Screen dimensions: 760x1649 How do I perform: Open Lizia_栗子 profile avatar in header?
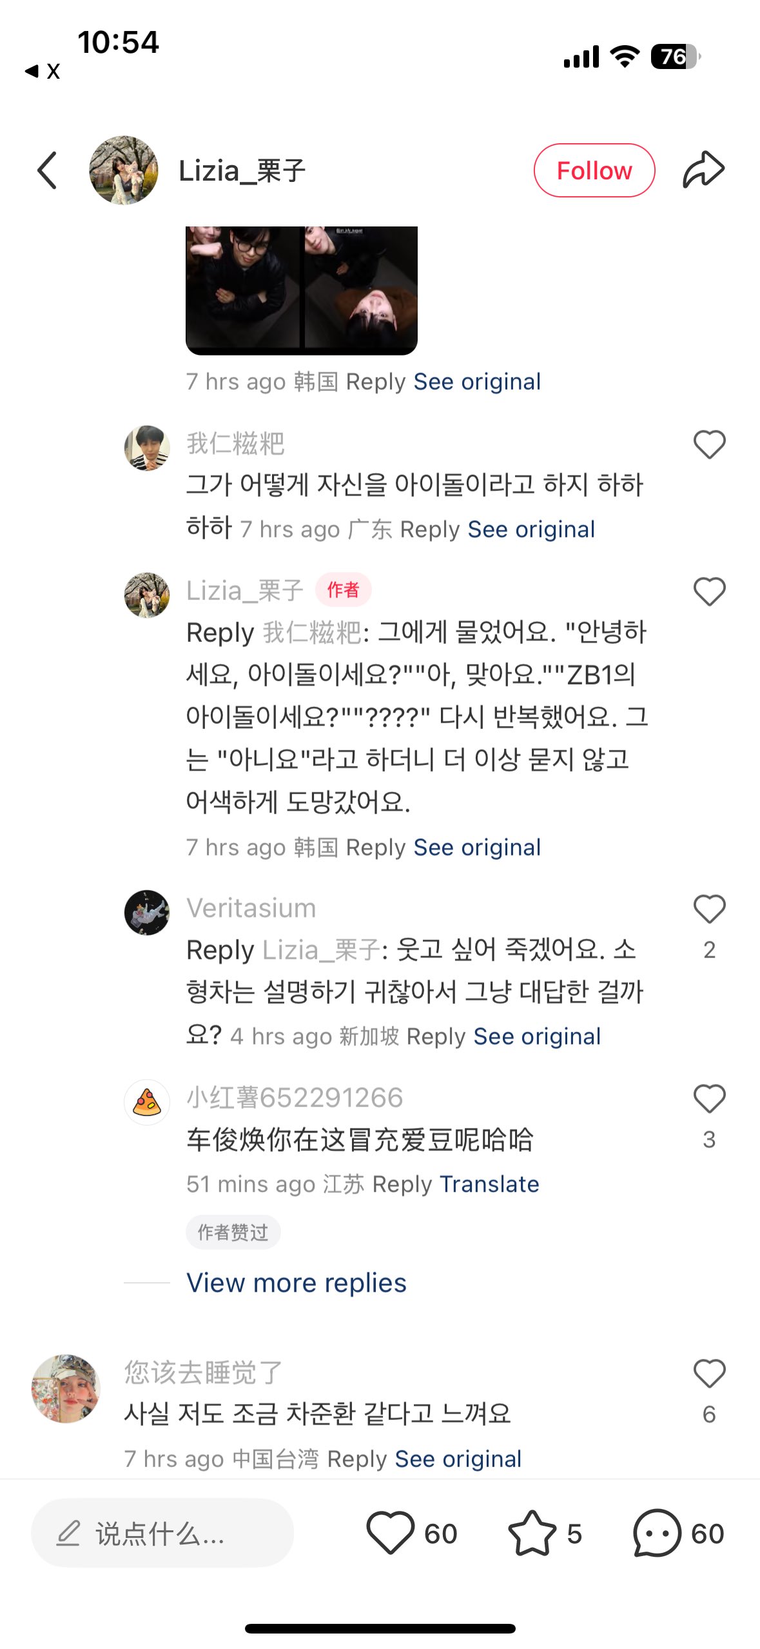[x=123, y=170]
